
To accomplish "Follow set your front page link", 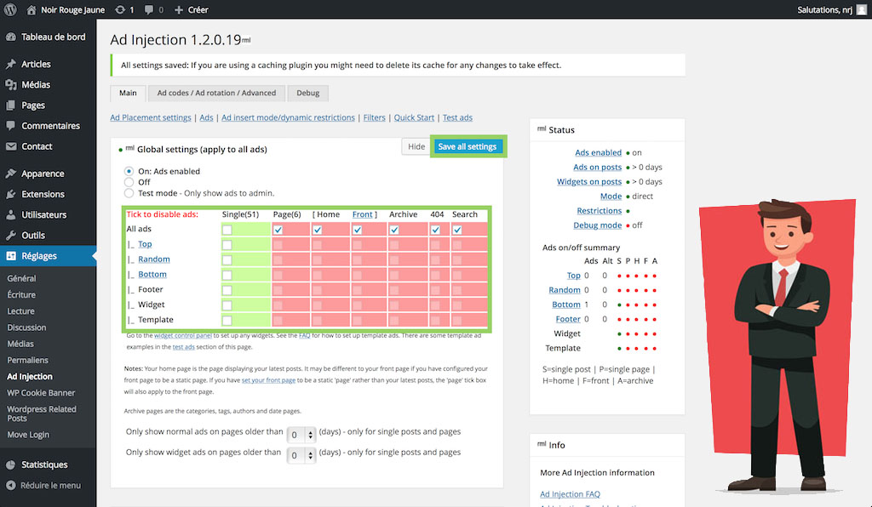I will click(268, 380).
